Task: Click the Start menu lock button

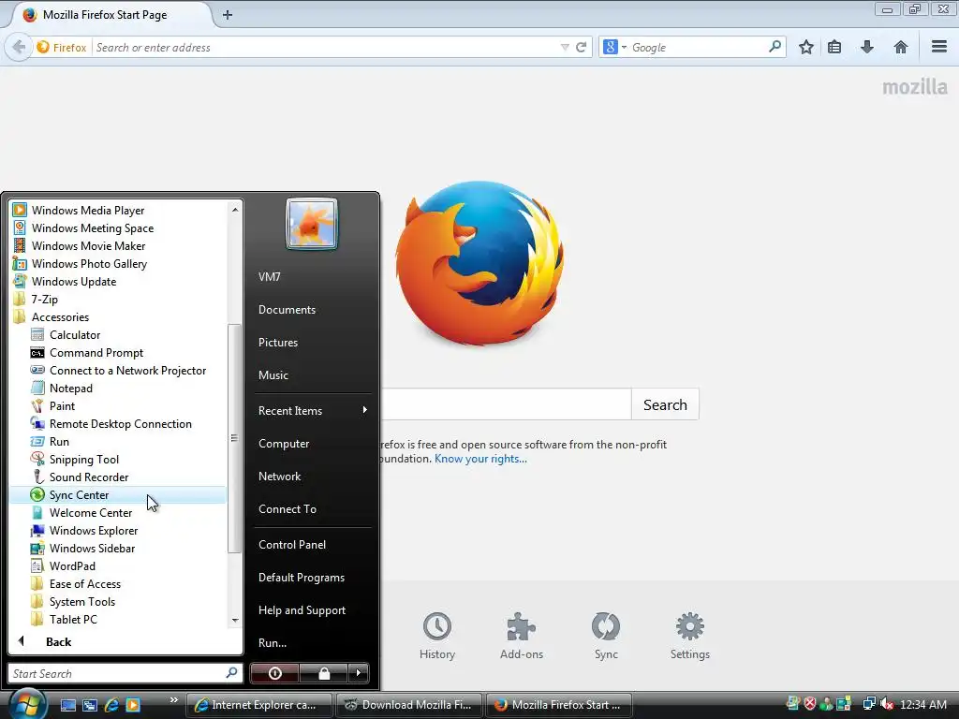Action: tap(323, 673)
